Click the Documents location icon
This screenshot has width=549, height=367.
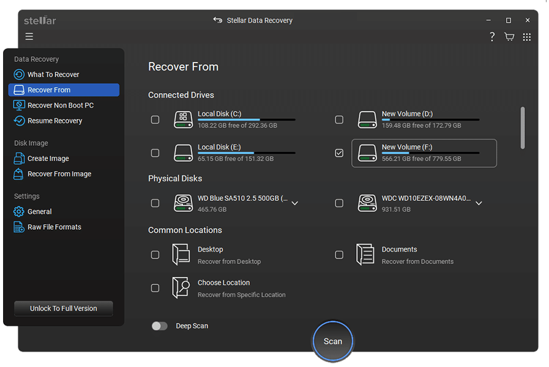pyautogui.click(x=365, y=255)
